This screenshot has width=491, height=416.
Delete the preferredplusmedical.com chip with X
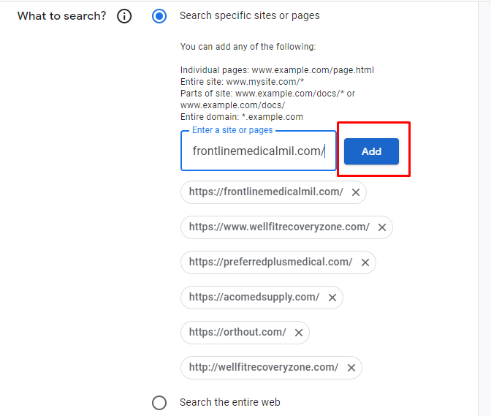[x=365, y=262]
